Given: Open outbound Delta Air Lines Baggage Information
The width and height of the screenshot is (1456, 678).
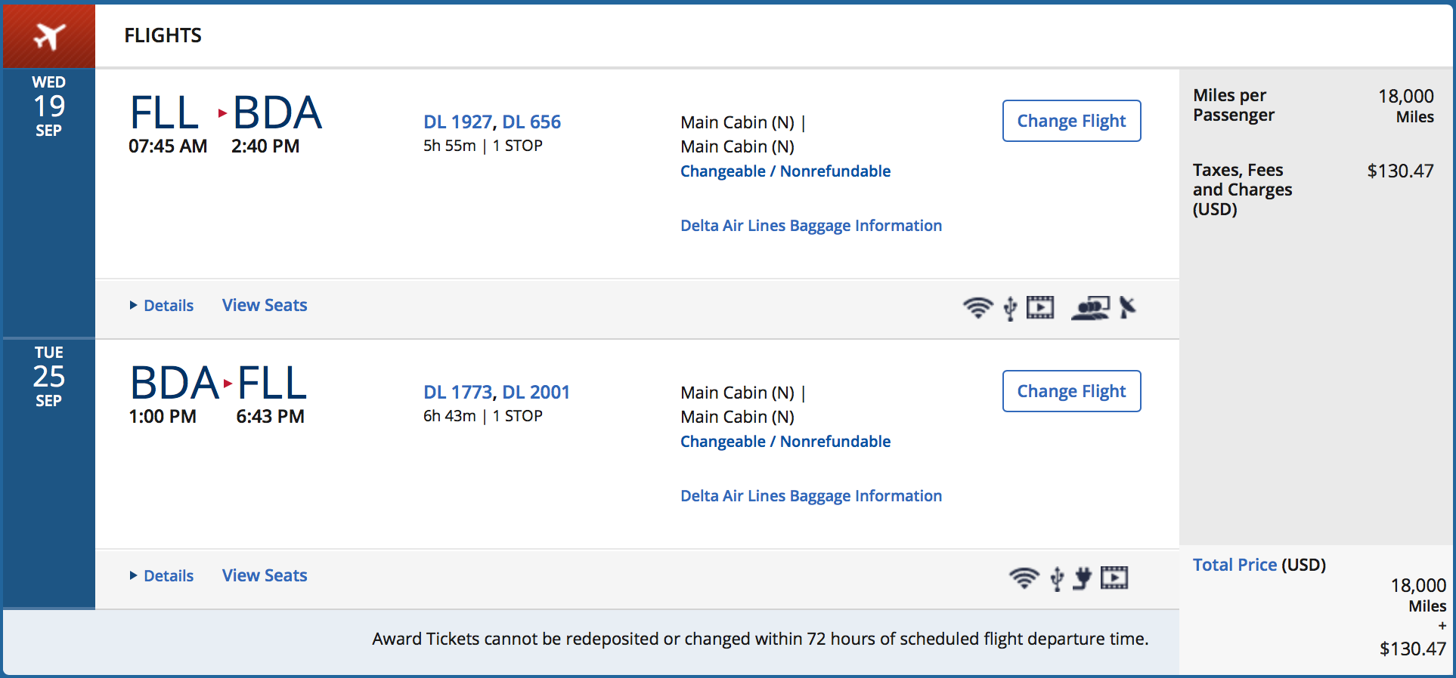Looking at the screenshot, I should click(811, 226).
